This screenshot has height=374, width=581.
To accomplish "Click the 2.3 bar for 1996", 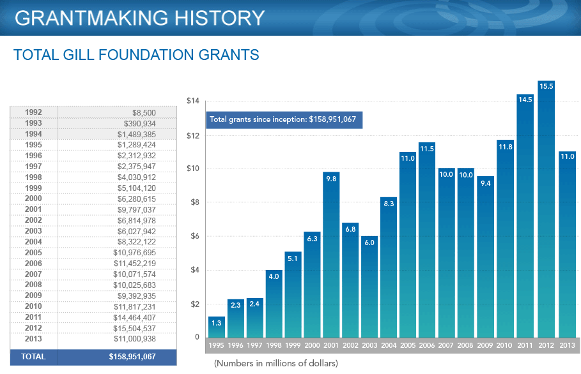I will 236,318.
